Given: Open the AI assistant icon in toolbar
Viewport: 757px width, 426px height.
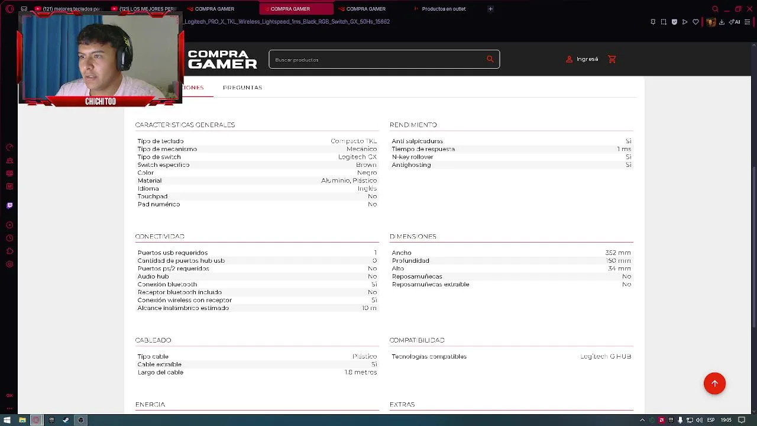Looking at the screenshot, I should coord(735,22).
